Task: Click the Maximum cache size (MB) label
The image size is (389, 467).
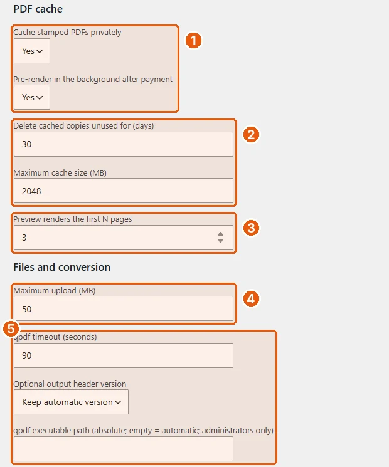Action: click(x=60, y=173)
